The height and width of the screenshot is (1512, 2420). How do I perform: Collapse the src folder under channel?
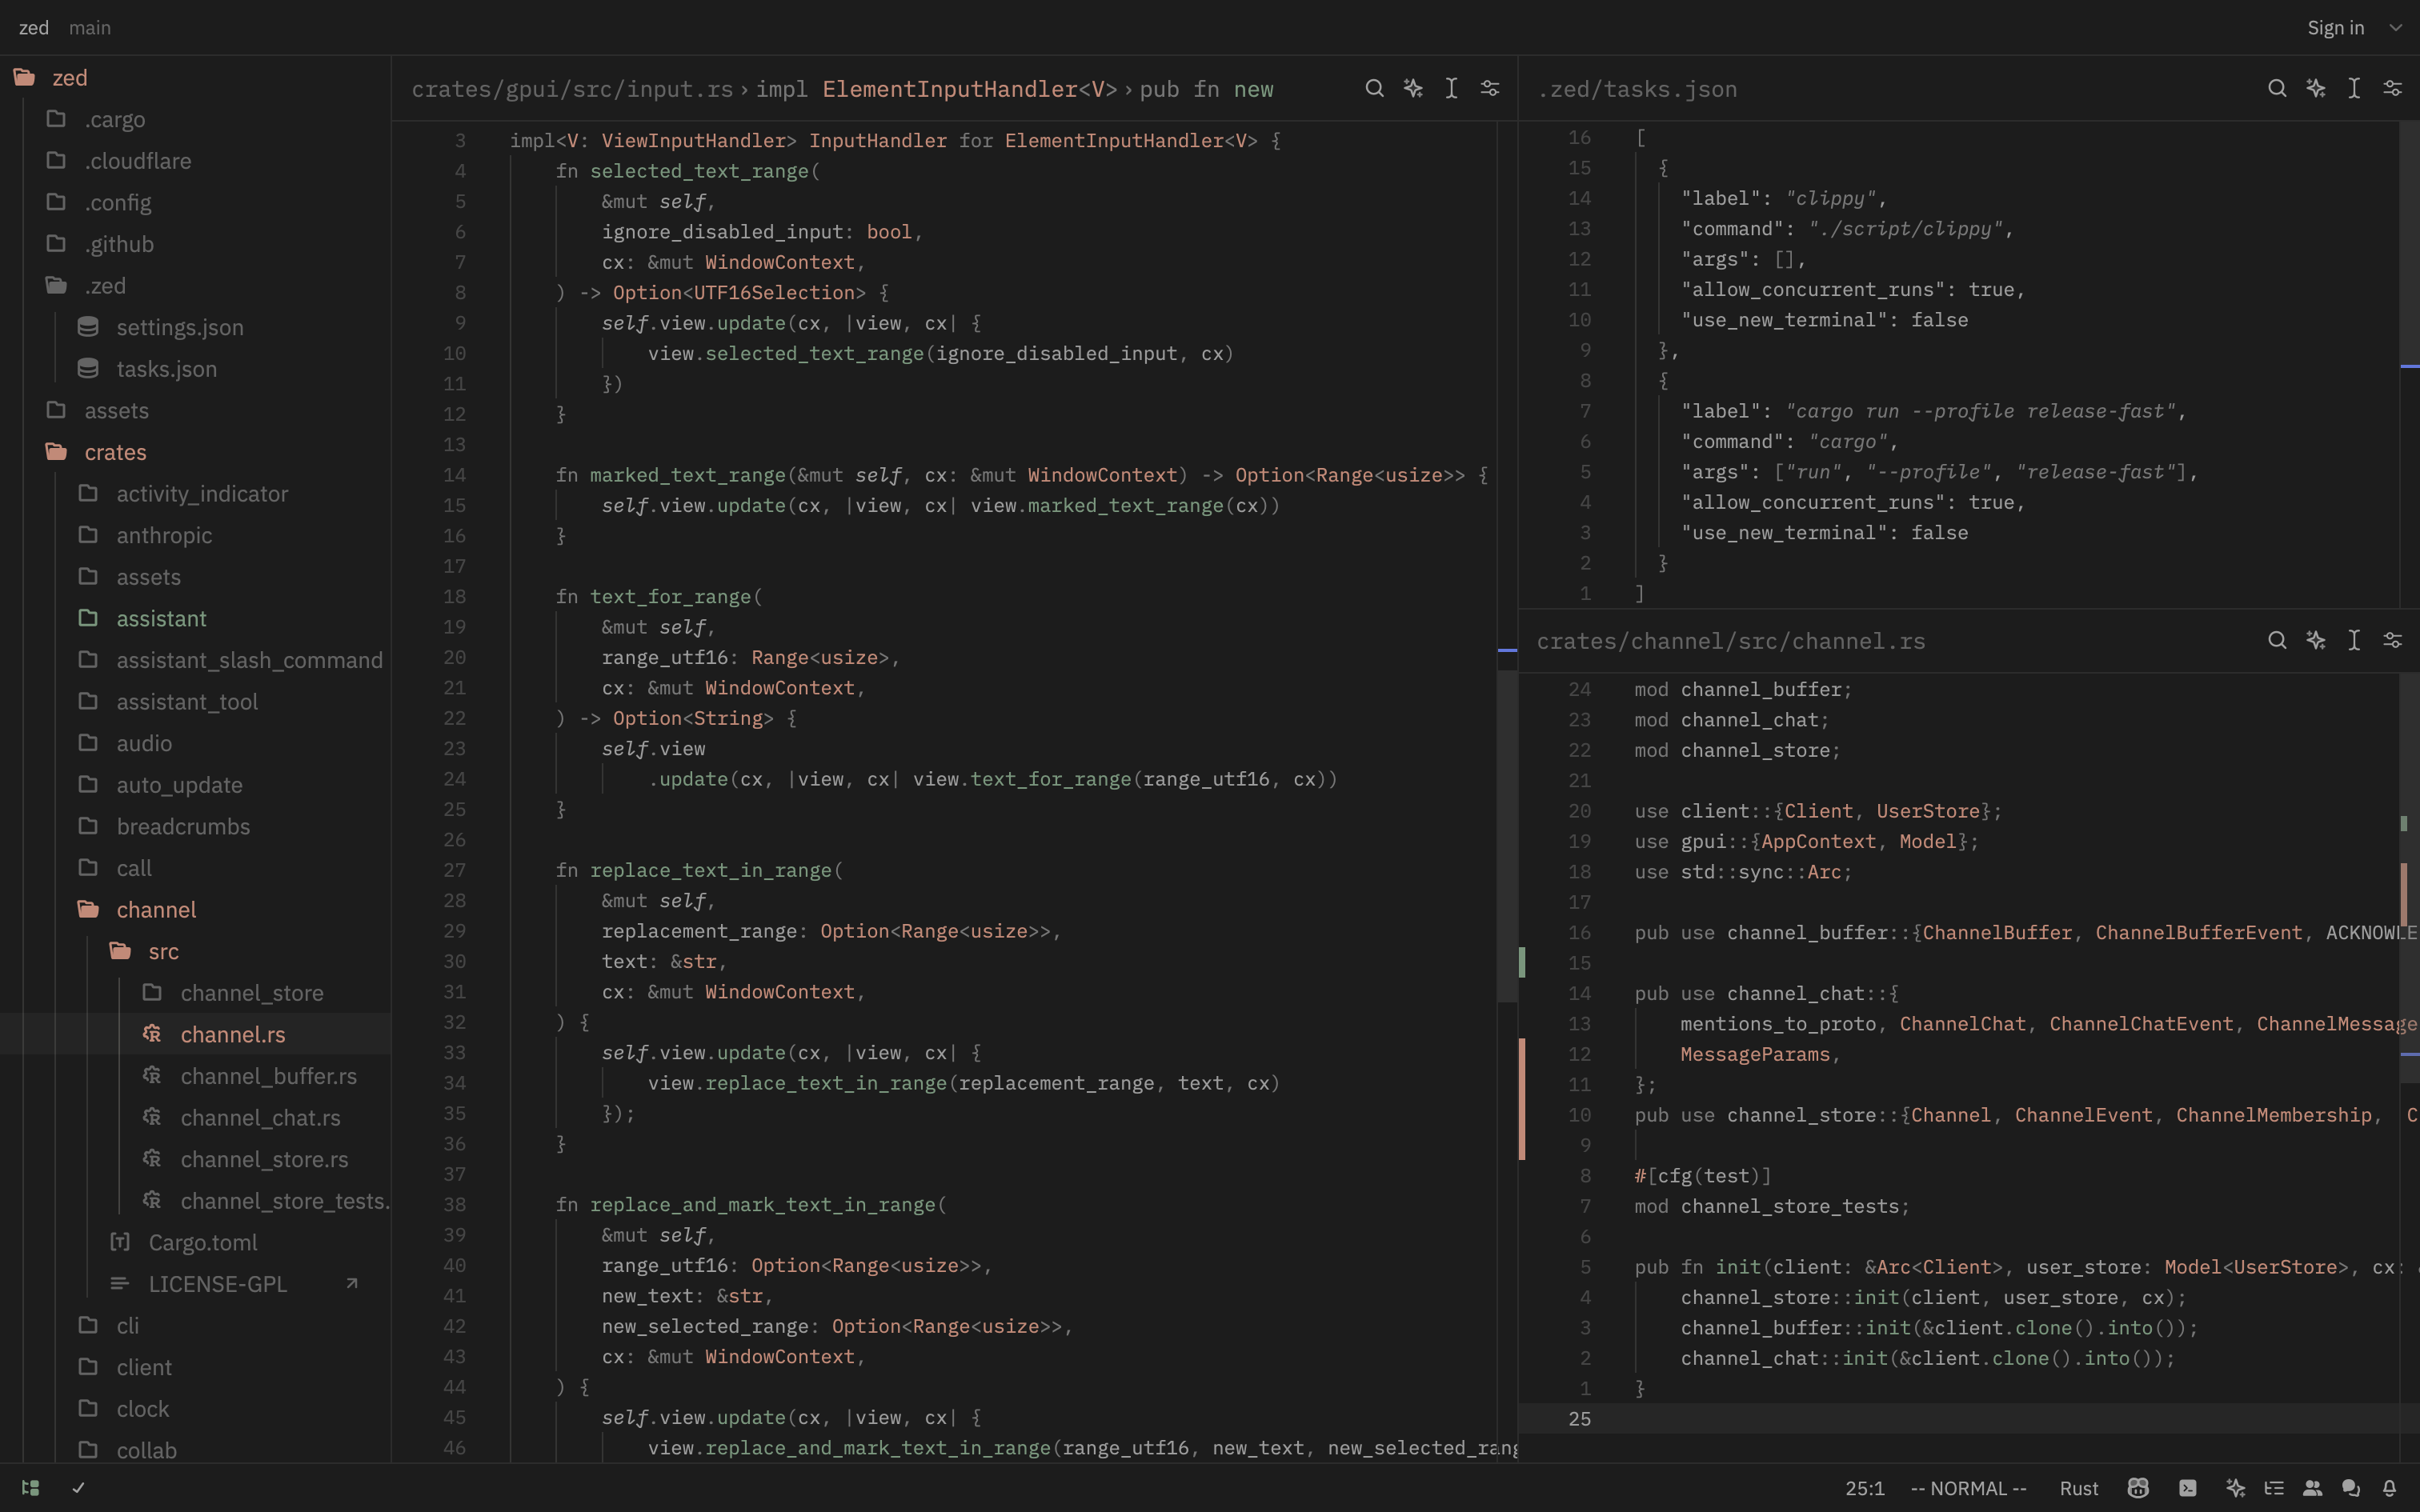195,951
